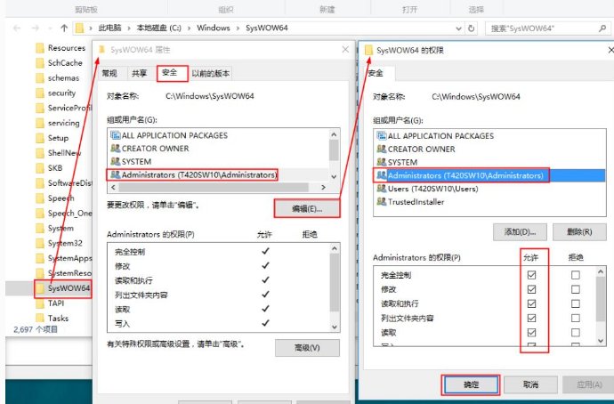Select ALL APPLICATION PACKAGES in properties dialog

[169, 135]
